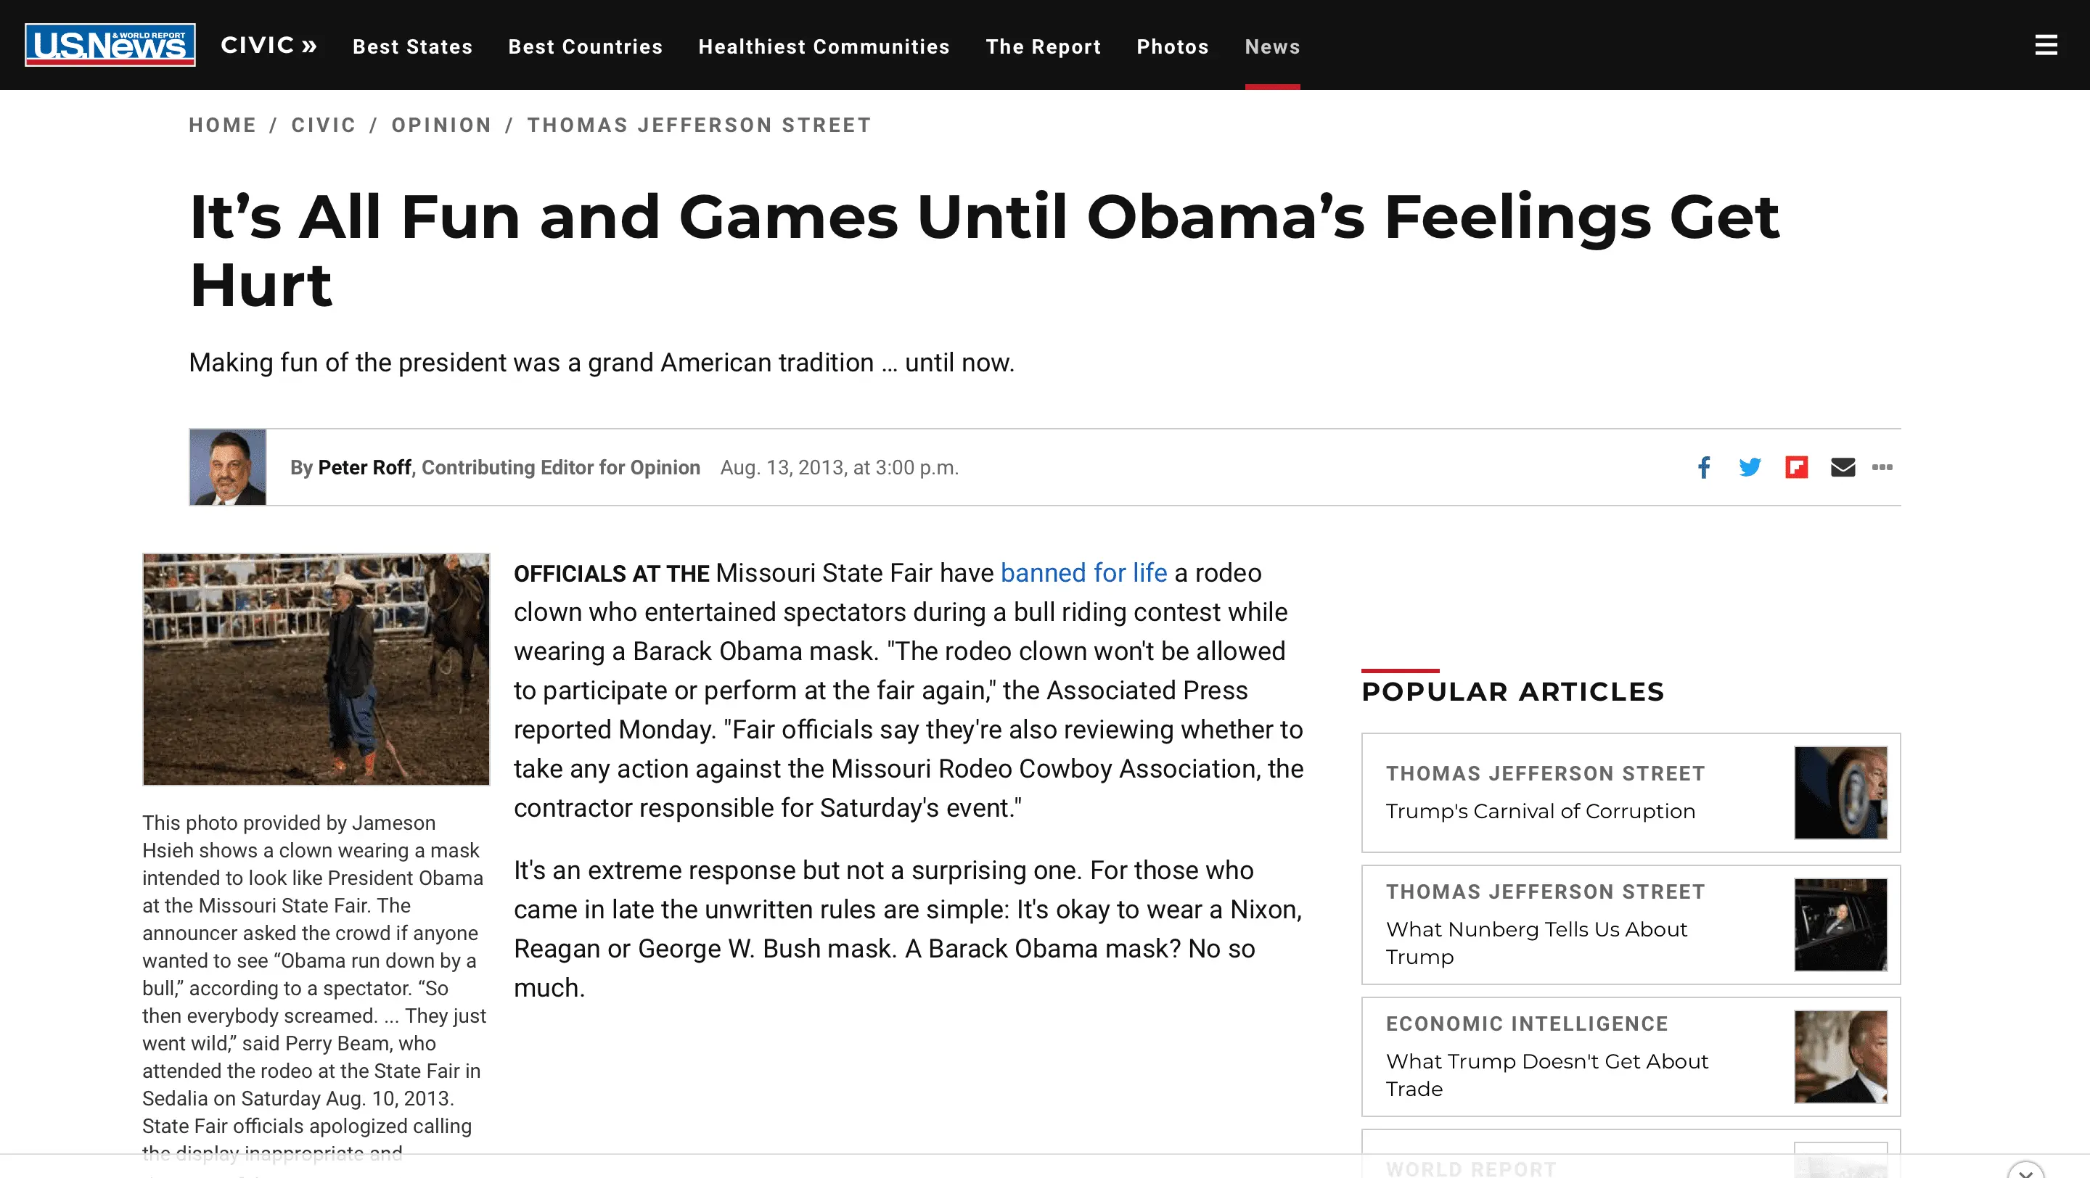Open Best States nav item

pos(412,47)
